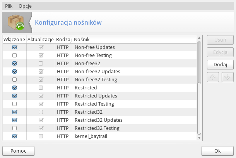
Task: Toggle Enabled checkbox for kernel_baytrail
Action: tap(15, 136)
